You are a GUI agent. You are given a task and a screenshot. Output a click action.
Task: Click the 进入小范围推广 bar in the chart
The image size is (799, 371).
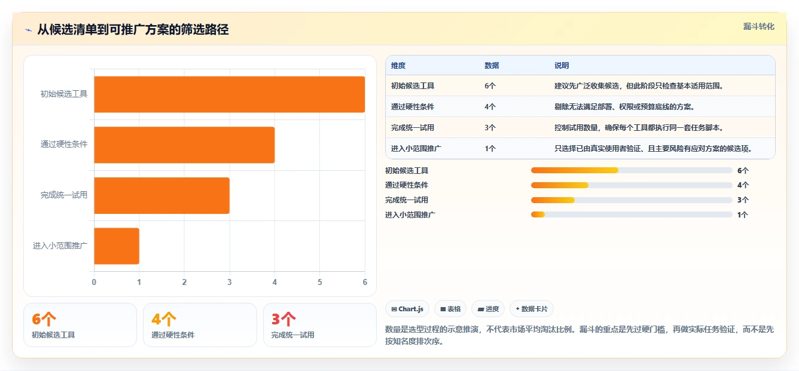click(x=117, y=246)
